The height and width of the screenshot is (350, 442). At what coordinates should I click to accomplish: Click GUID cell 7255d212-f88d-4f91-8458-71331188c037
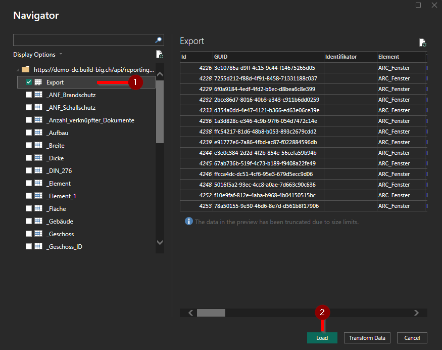[x=268, y=78]
